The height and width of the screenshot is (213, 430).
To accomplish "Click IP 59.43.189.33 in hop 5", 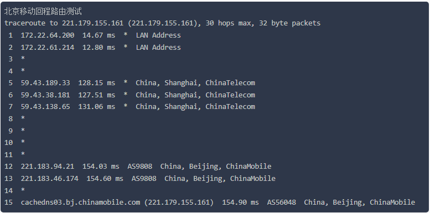I will [45, 83].
